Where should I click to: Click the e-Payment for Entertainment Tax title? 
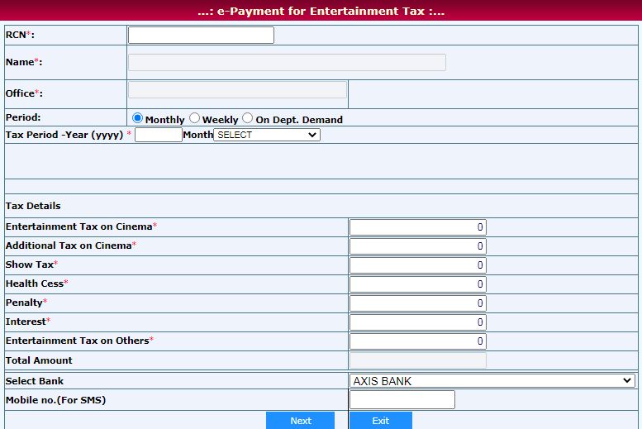point(321,11)
